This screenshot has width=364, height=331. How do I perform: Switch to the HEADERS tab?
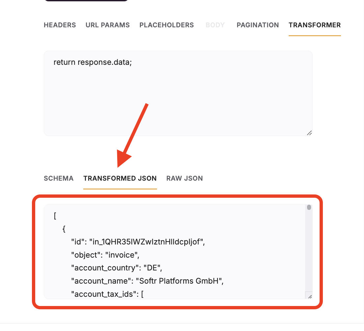pyautogui.click(x=60, y=25)
